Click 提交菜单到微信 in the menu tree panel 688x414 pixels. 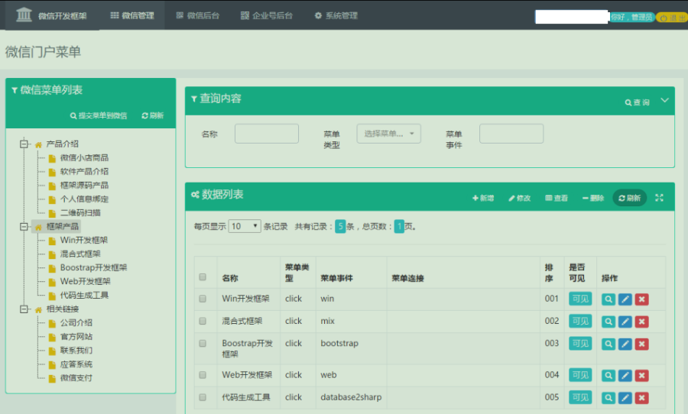pos(99,116)
